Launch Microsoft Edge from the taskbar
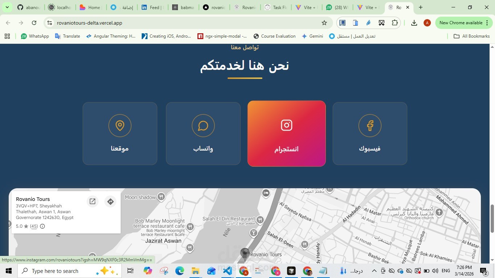495x278 pixels. (180, 271)
